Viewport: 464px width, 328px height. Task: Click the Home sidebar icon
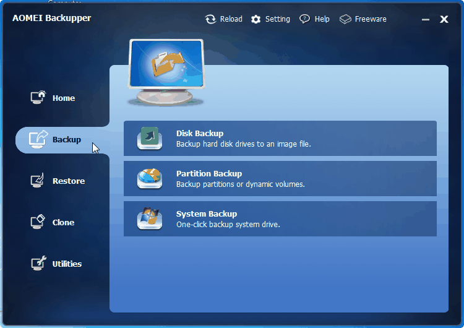[x=38, y=97]
